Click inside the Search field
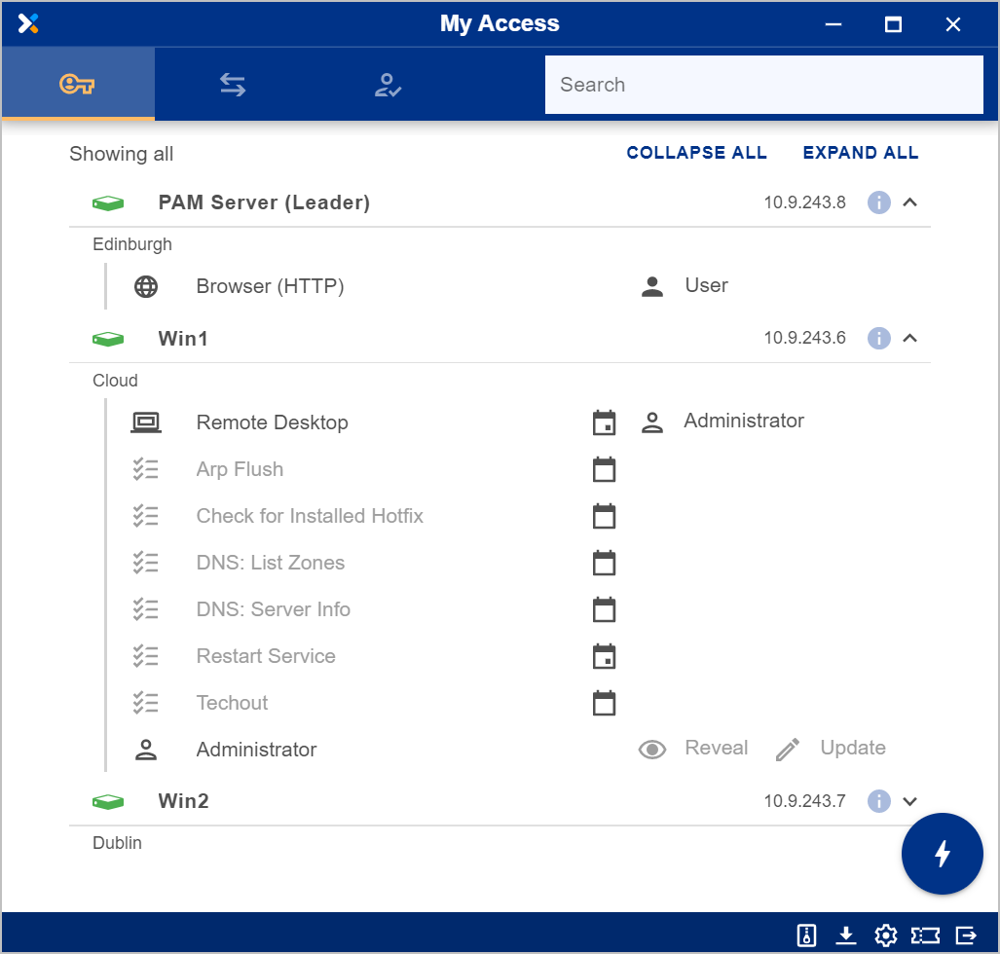The width and height of the screenshot is (1000, 954). (763, 85)
